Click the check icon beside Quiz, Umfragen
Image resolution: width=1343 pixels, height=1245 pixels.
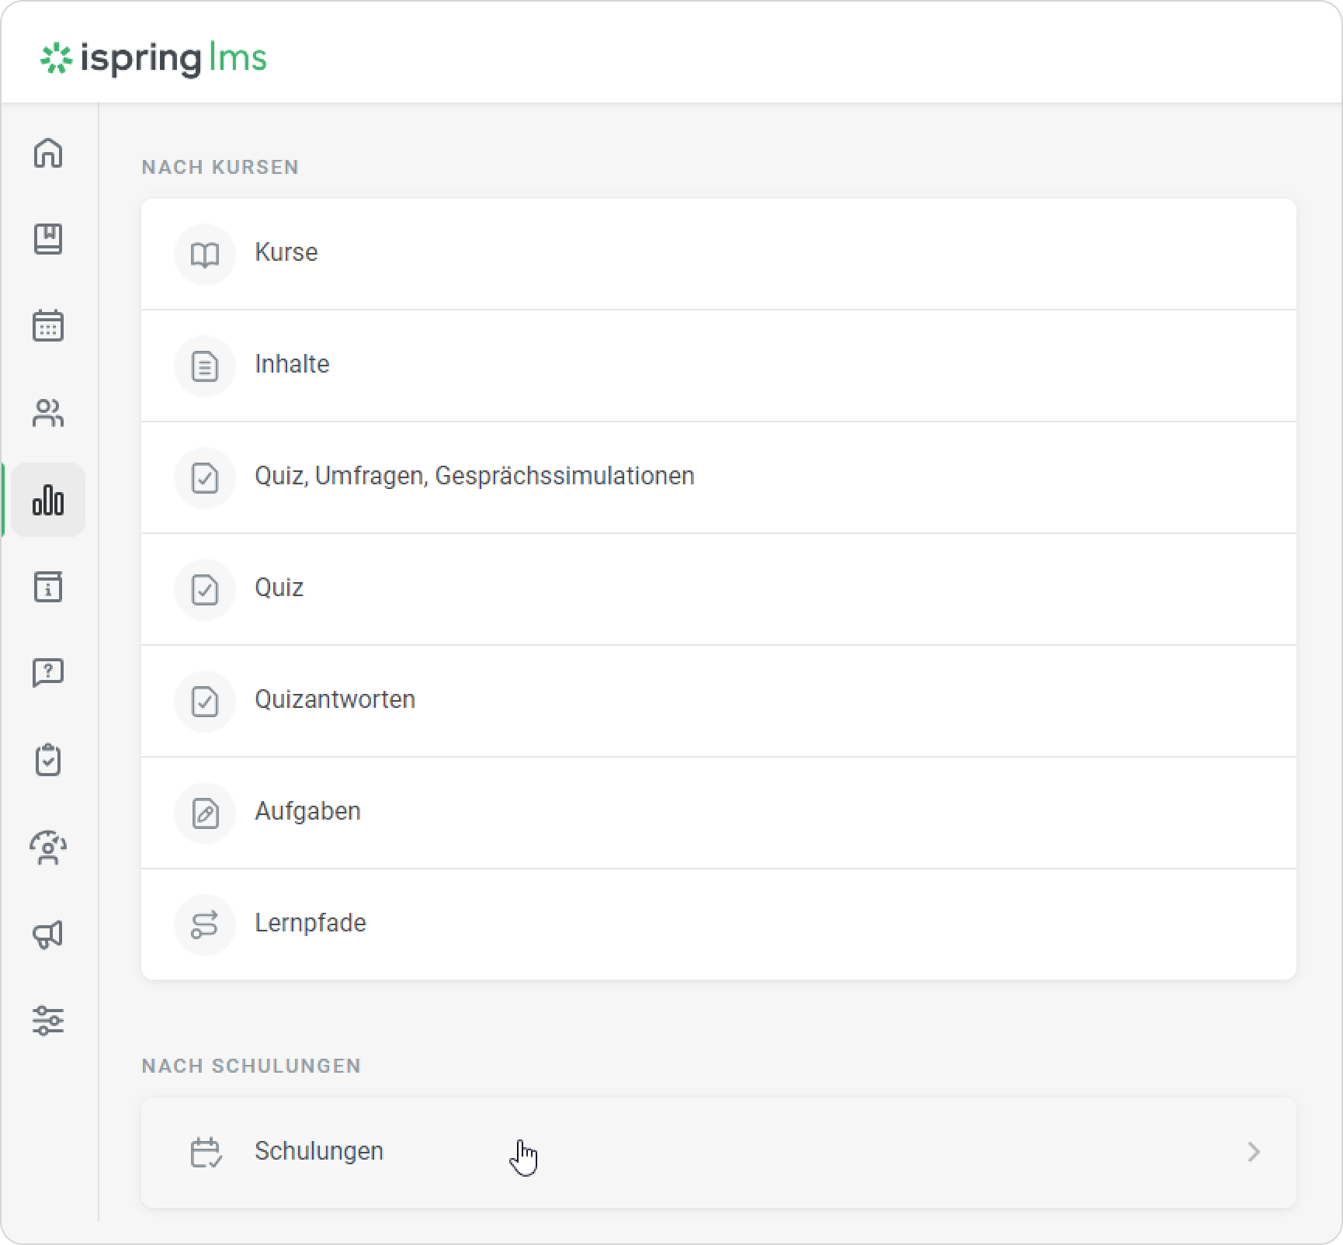tap(205, 478)
